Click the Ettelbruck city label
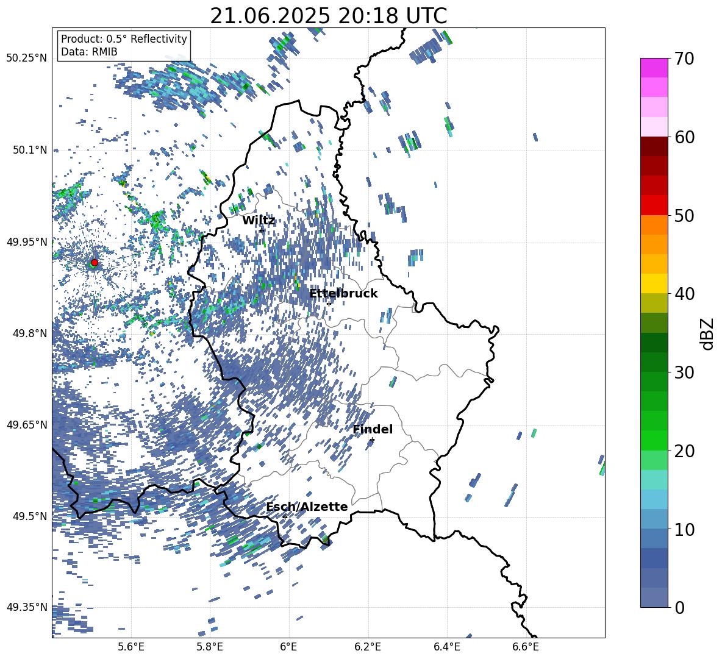Image resolution: width=722 pixels, height=659 pixels. [x=343, y=294]
